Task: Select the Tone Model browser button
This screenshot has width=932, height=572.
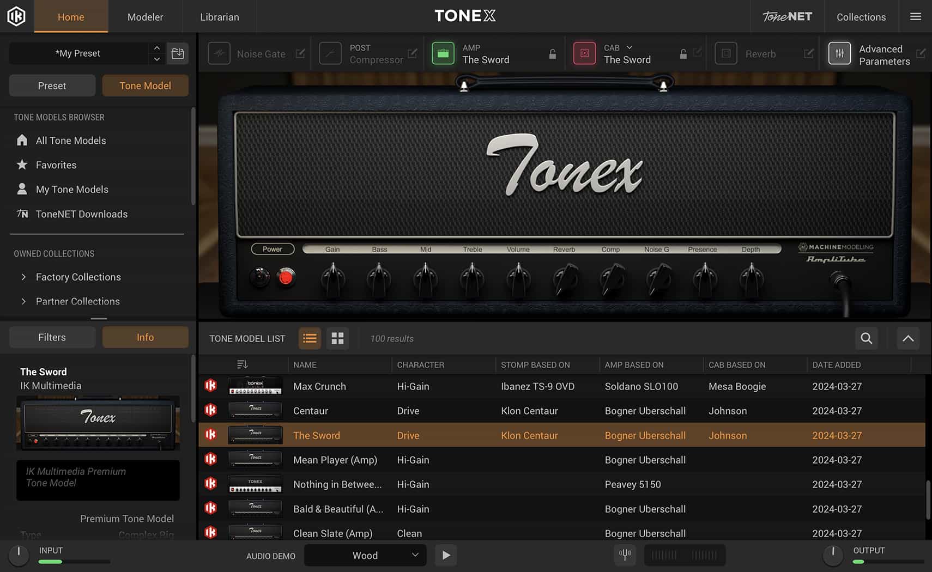Action: click(146, 86)
